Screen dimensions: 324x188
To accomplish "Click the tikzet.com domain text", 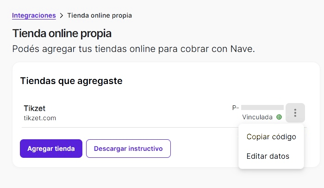I will (40, 118).
